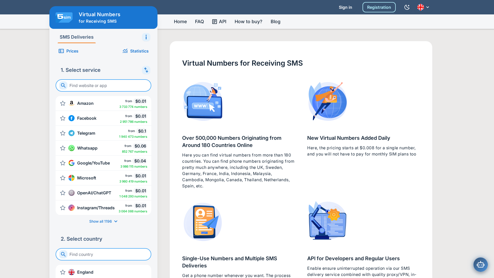Focus the Find website or app field
This screenshot has width=494, height=278.
[x=103, y=85]
